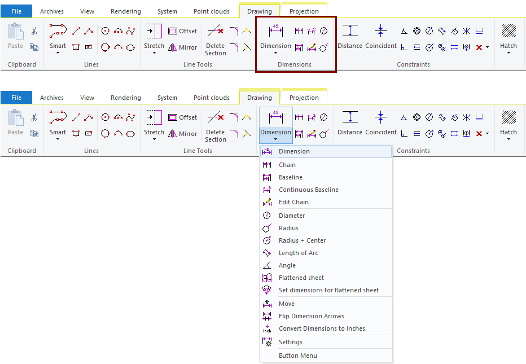Image resolution: width=526 pixels, height=364 pixels.
Task: Select the Baseline icon in the dropdown list
Action: point(267,177)
